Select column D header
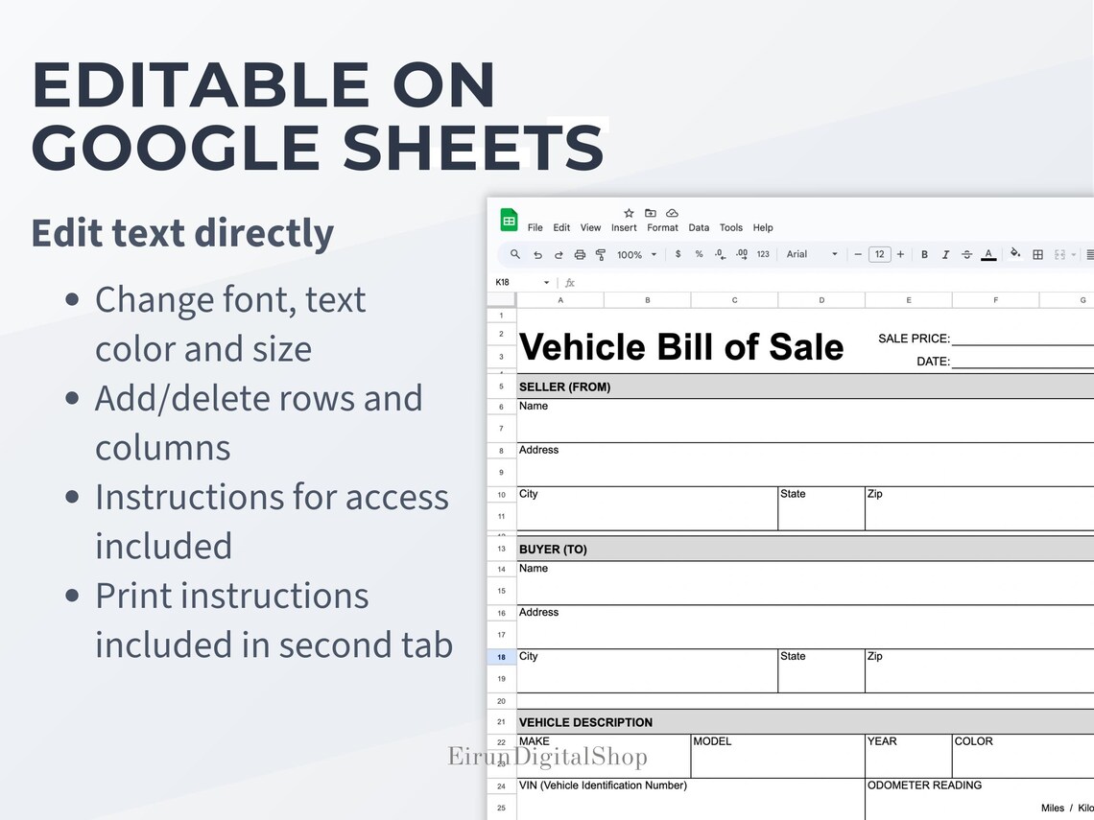The image size is (1094, 820). pyautogui.click(x=821, y=300)
